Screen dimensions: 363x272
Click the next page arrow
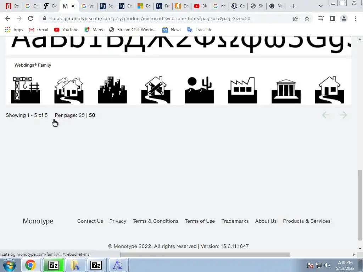click(343, 115)
